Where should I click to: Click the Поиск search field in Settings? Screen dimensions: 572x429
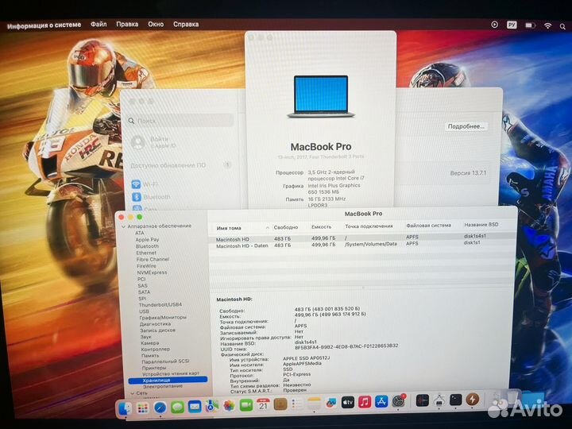click(180, 121)
